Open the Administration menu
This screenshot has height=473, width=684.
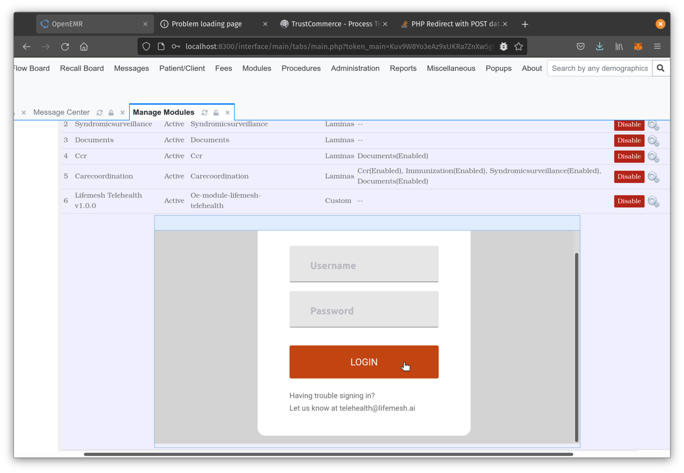(x=355, y=68)
